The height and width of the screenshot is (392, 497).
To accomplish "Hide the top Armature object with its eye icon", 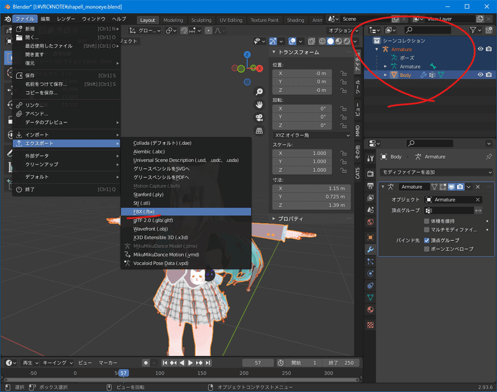I will 480,49.
